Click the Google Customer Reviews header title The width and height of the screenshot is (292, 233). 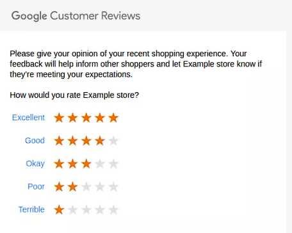pyautogui.click(x=76, y=16)
